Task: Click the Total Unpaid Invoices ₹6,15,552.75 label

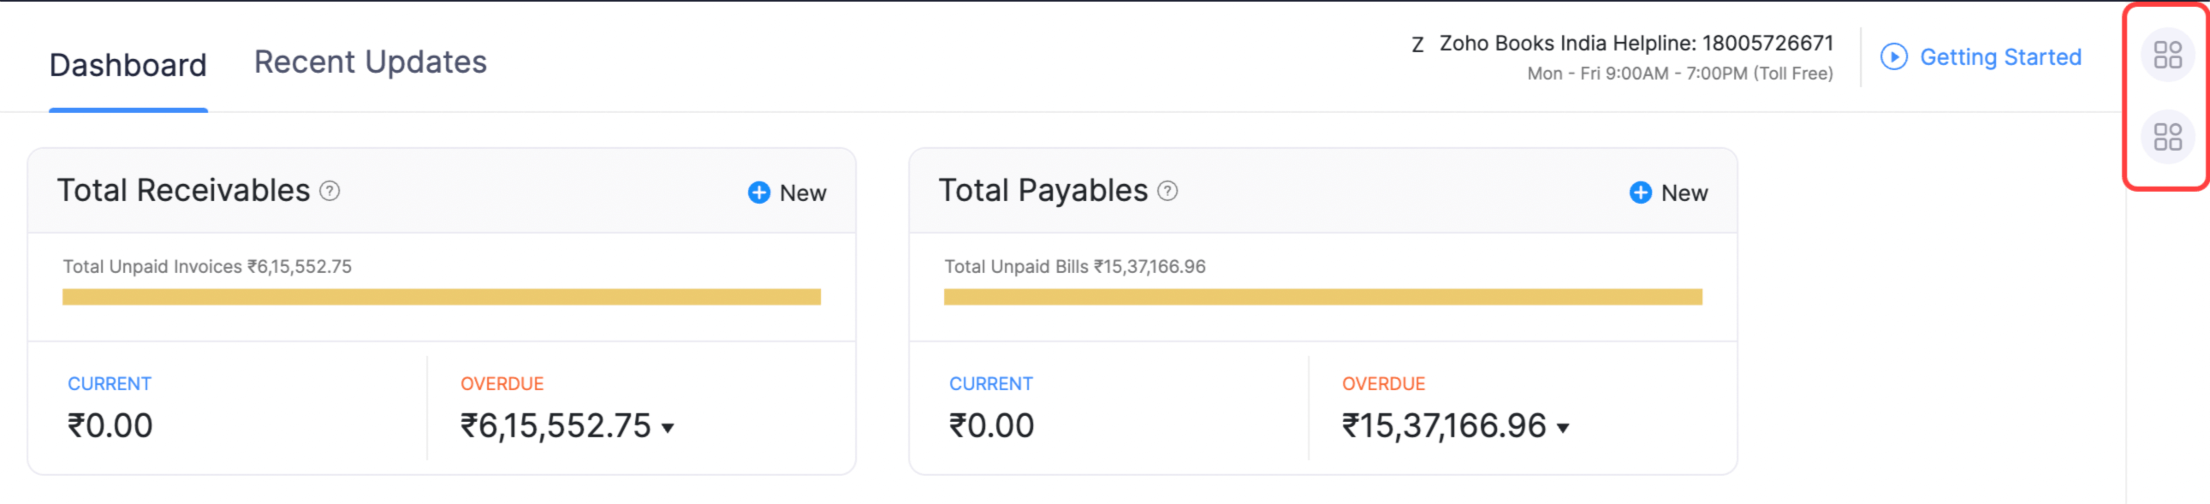Action: point(207,267)
